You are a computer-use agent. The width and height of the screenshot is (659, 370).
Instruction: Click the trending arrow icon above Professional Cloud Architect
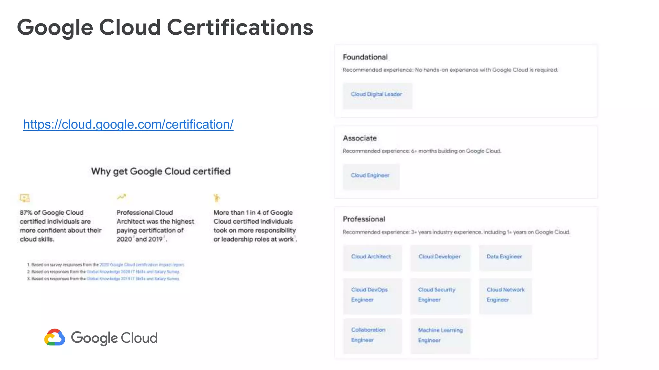(x=122, y=197)
